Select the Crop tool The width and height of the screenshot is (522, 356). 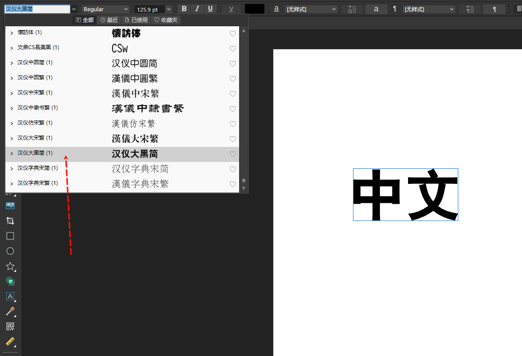[10, 220]
